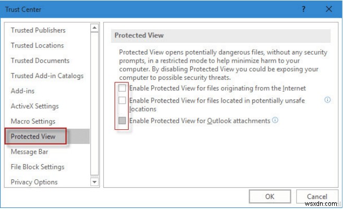Click the Cancel button
This screenshot has width=343, height=209.
(x=317, y=196)
